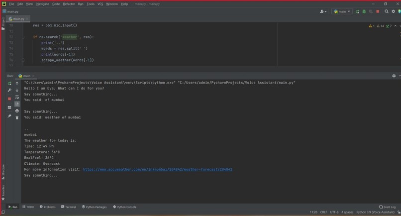Click cursor position 11:20 in status bar

click(x=313, y=212)
